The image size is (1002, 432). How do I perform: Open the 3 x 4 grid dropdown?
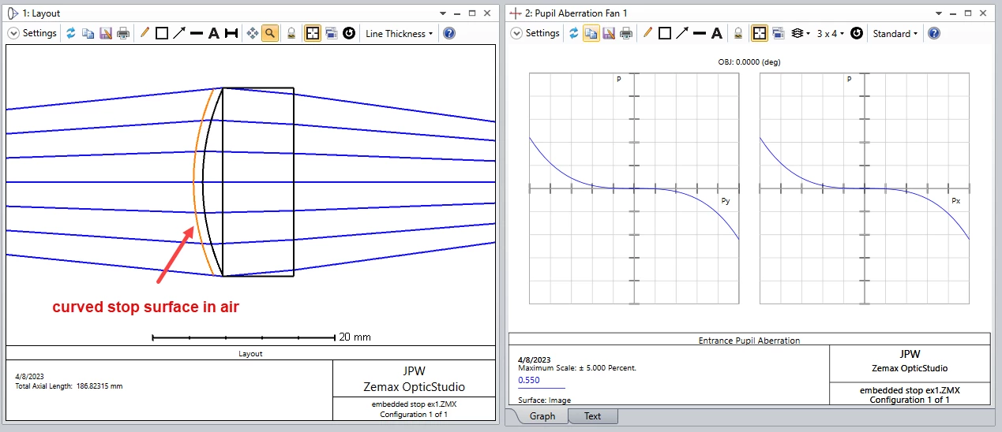click(x=830, y=33)
